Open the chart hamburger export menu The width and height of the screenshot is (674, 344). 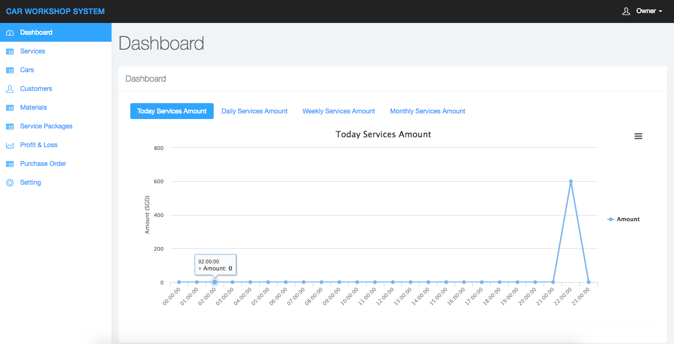pyautogui.click(x=638, y=136)
